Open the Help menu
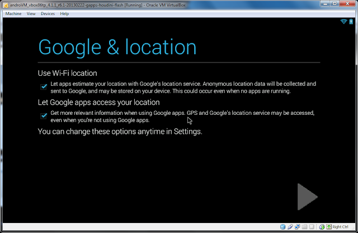 pos(64,13)
